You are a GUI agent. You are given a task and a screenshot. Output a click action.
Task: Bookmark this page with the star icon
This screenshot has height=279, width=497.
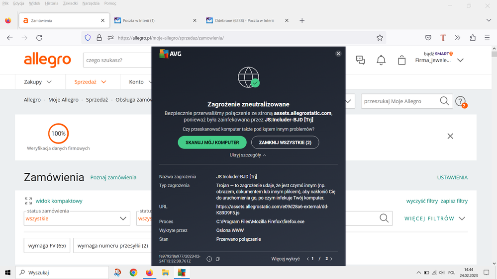380,38
